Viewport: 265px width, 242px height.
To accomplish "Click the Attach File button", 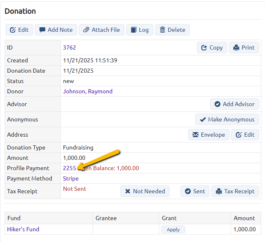I will tap(102, 30).
